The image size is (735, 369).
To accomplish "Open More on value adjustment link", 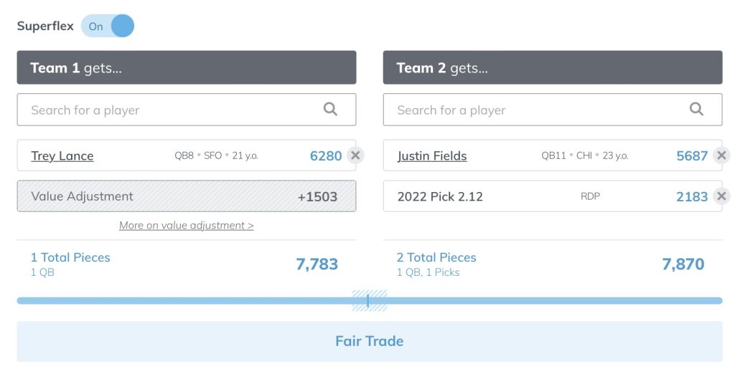I will (186, 226).
